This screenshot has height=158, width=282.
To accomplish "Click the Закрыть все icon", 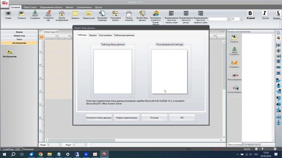I will 89,14.
